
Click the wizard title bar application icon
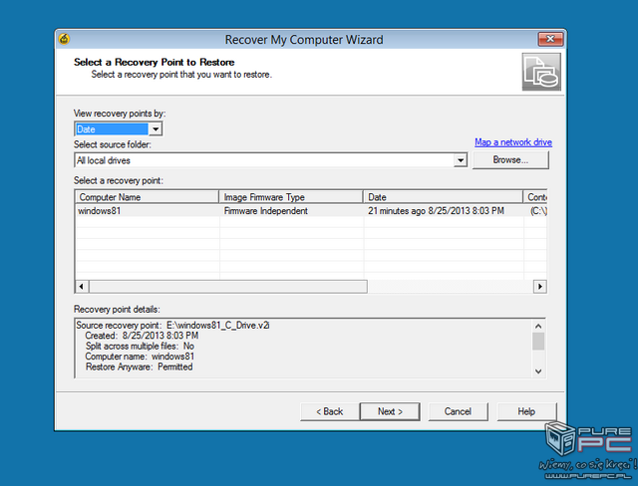pos(64,39)
